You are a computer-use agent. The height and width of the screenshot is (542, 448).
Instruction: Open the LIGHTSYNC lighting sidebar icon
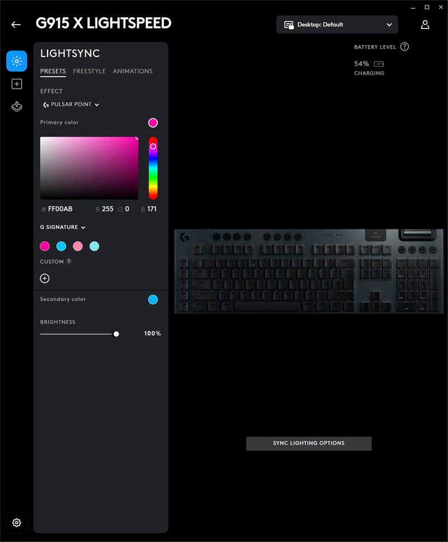point(17,61)
